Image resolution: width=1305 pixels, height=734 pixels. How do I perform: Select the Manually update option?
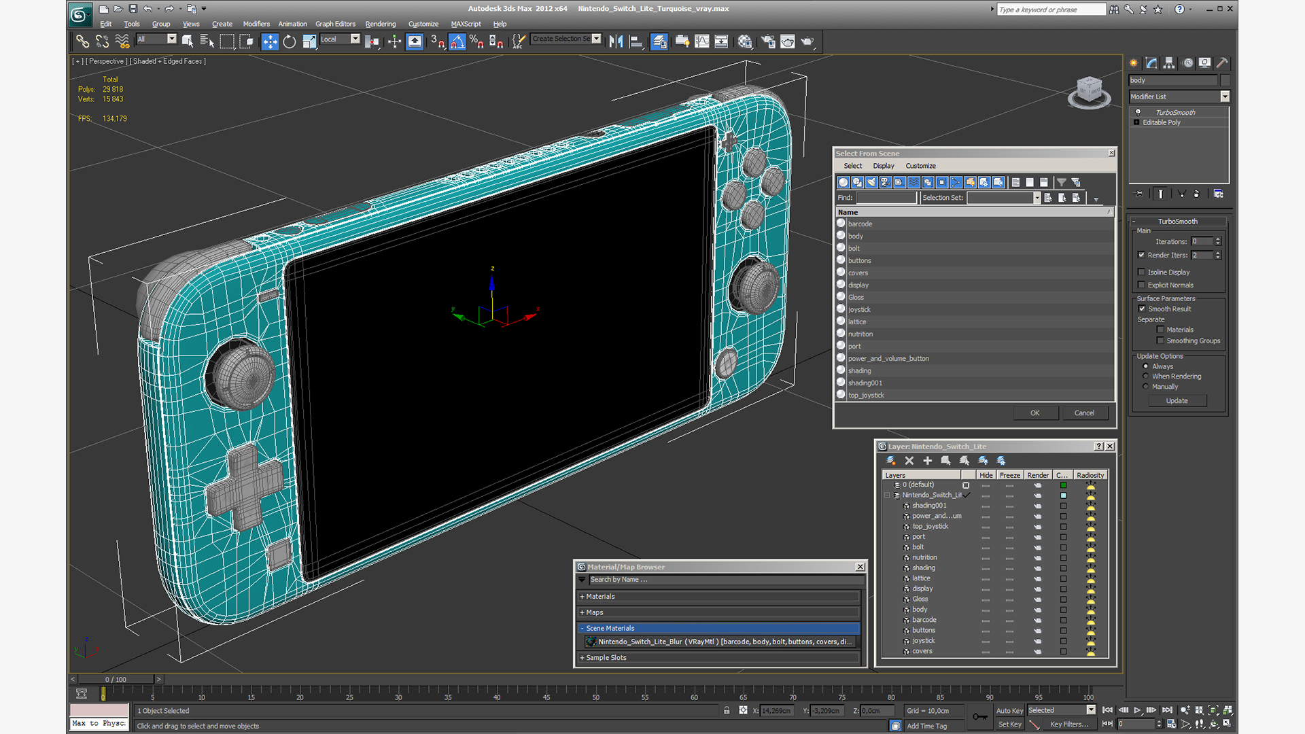coord(1146,387)
